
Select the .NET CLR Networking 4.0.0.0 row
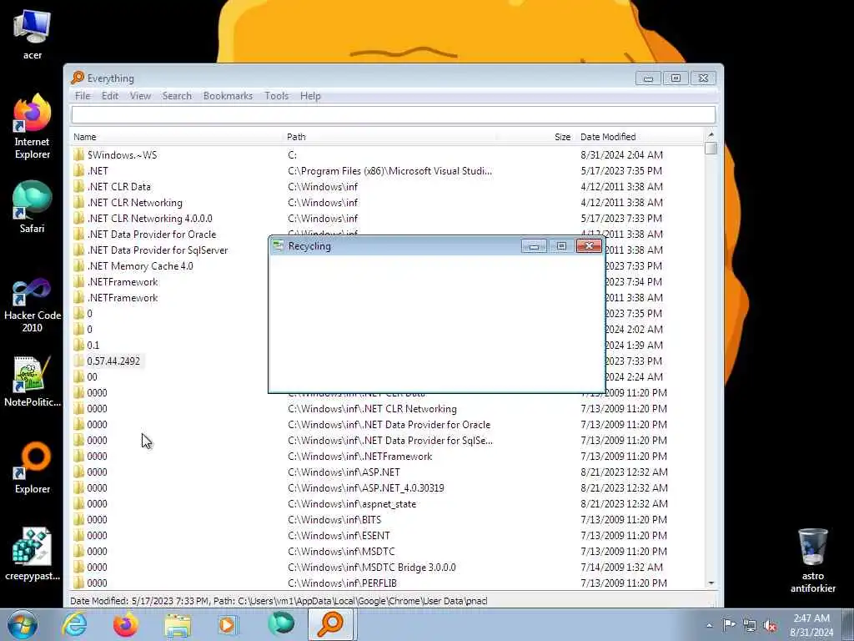[388, 218]
